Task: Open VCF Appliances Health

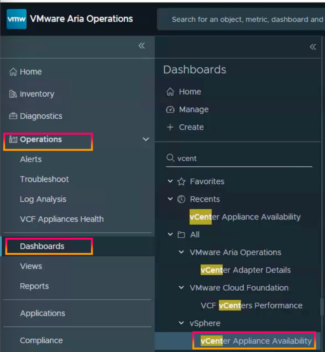Action: (x=62, y=219)
